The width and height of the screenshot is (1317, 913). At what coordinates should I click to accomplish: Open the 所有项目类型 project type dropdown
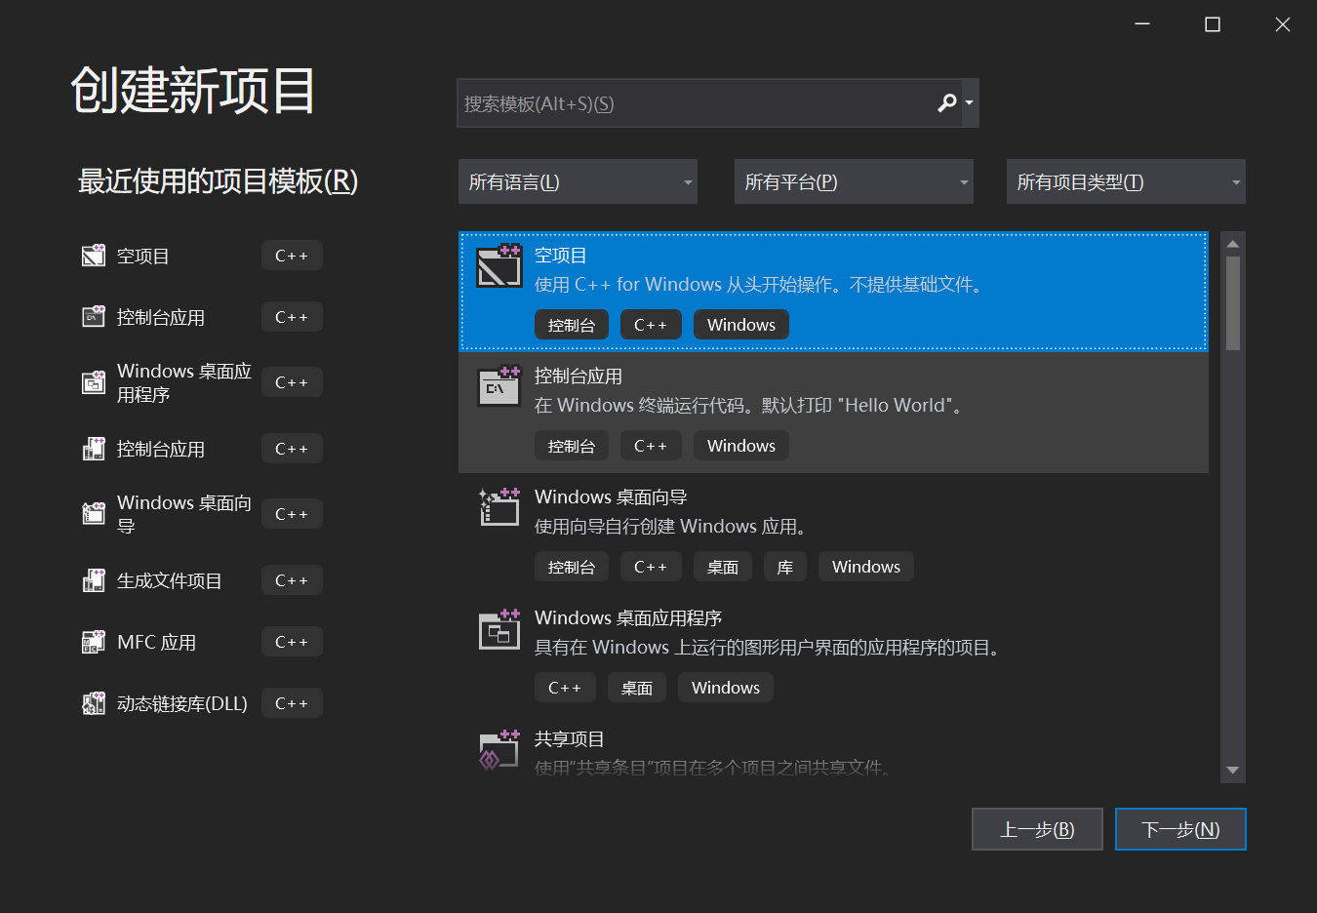coord(1126,181)
